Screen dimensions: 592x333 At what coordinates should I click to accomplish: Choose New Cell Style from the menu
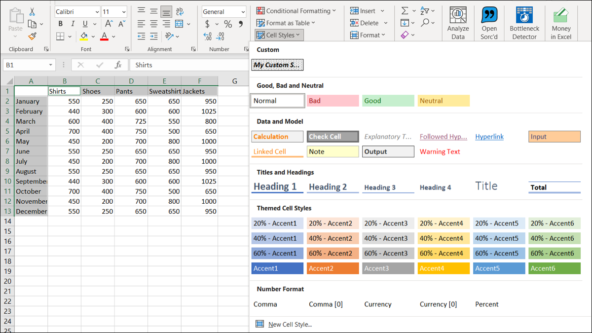(290, 324)
